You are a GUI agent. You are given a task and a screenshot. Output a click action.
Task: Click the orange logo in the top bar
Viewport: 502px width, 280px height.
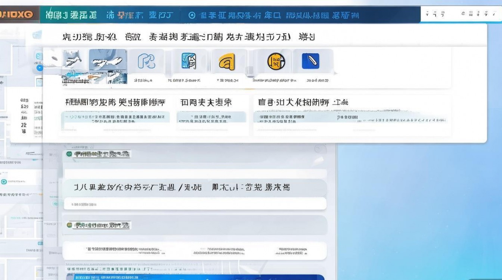click(x=17, y=15)
